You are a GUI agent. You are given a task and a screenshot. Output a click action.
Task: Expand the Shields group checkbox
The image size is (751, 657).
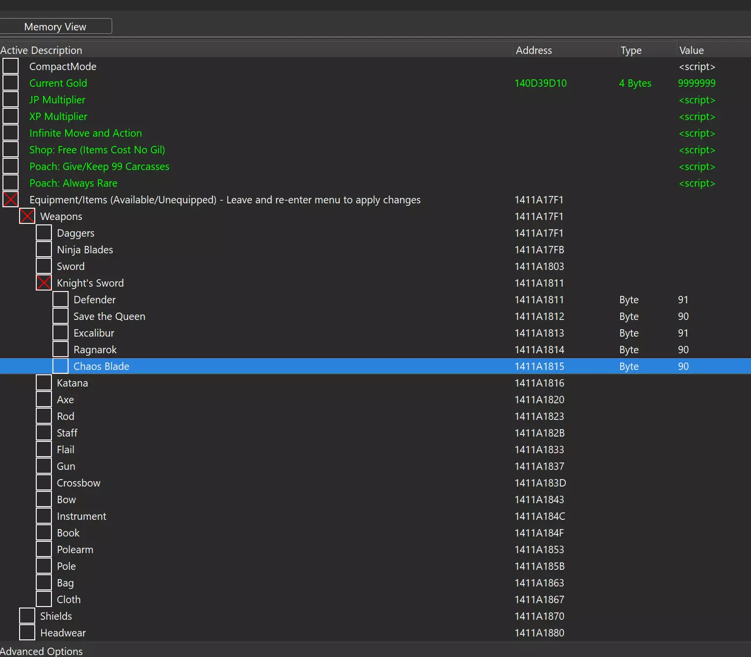(27, 616)
